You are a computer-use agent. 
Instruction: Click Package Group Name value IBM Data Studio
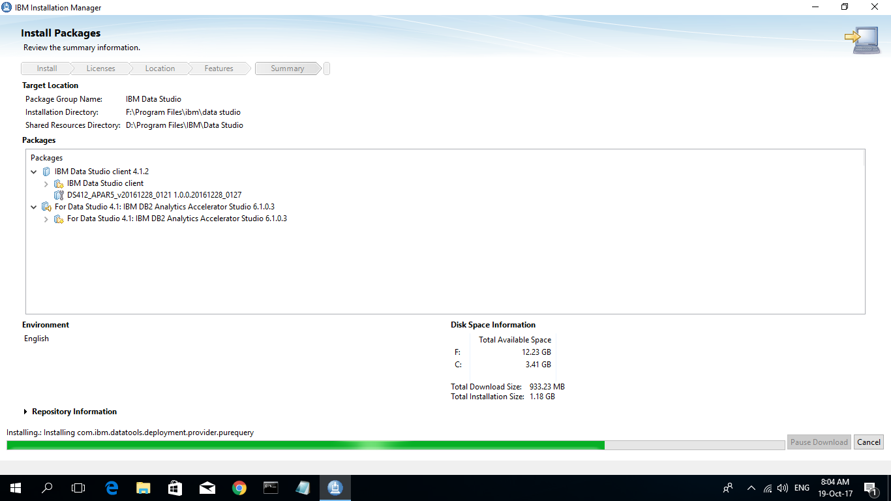[x=153, y=99]
